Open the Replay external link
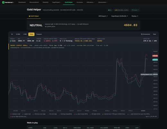 click(135, 16)
